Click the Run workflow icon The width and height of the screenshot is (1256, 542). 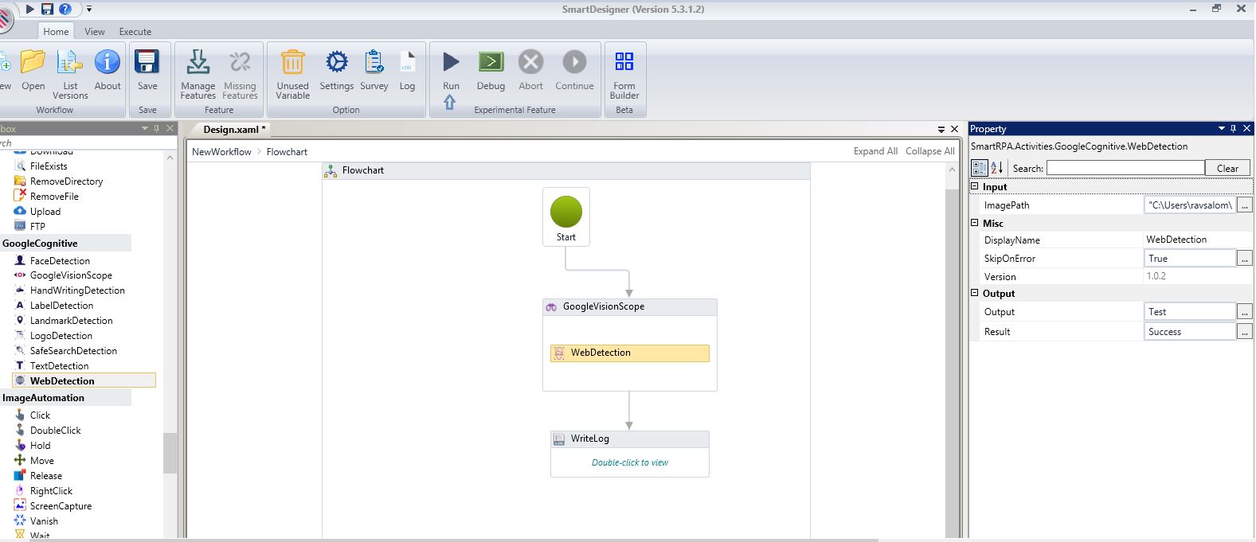point(451,62)
